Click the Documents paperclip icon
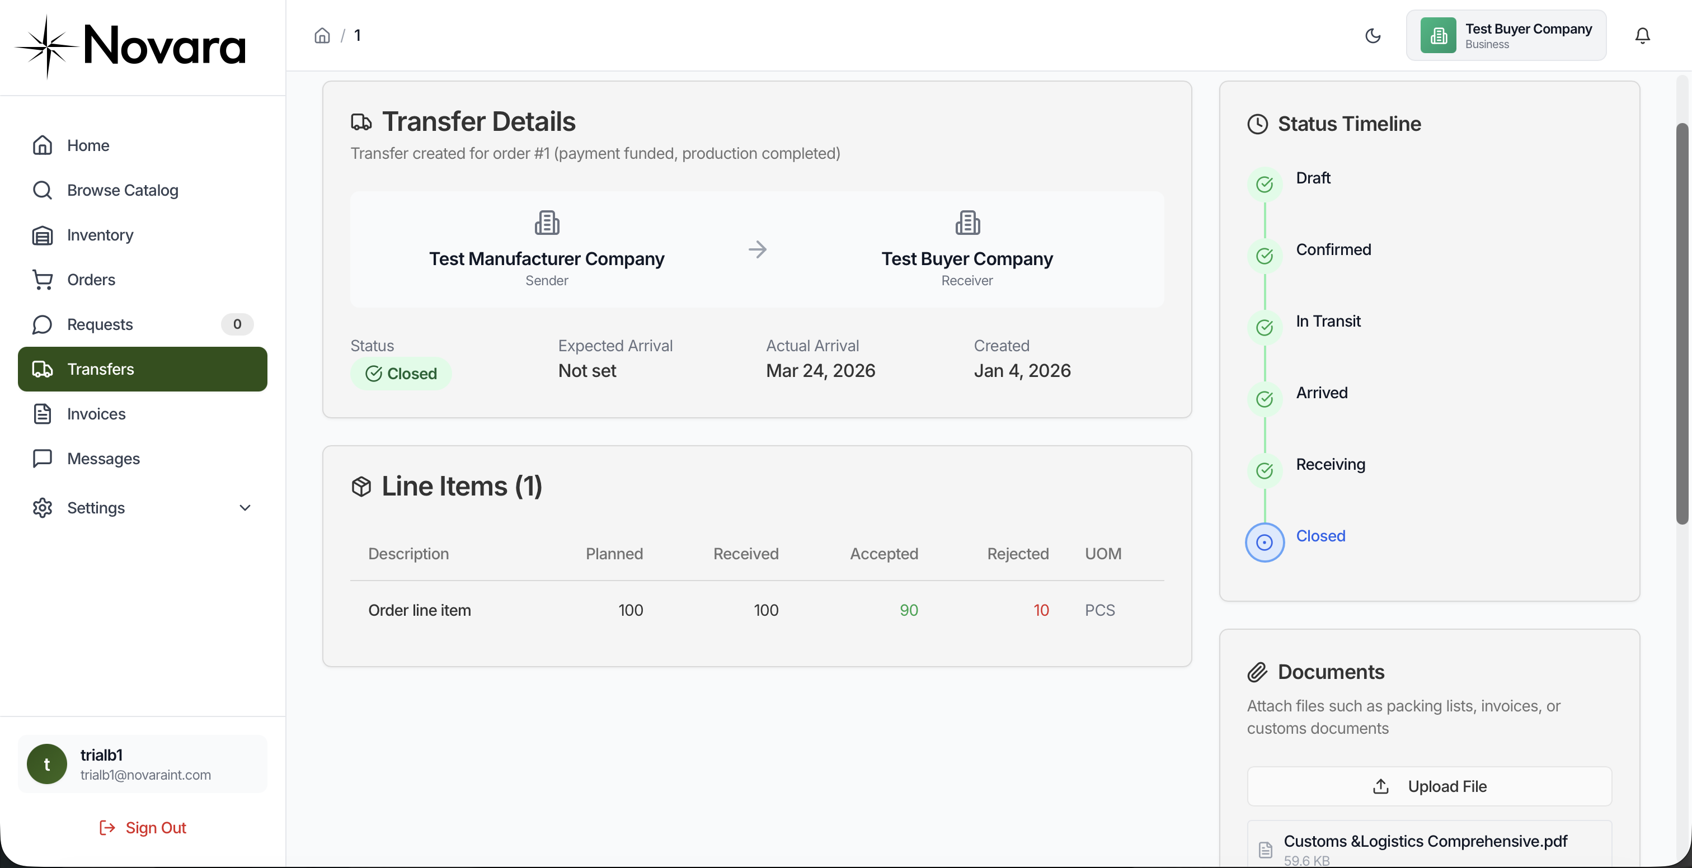The image size is (1692, 868). (1257, 672)
